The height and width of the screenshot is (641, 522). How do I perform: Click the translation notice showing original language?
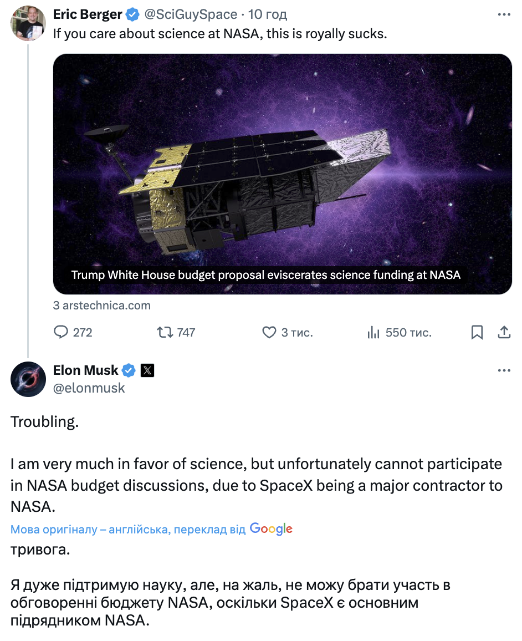pyautogui.click(x=127, y=529)
